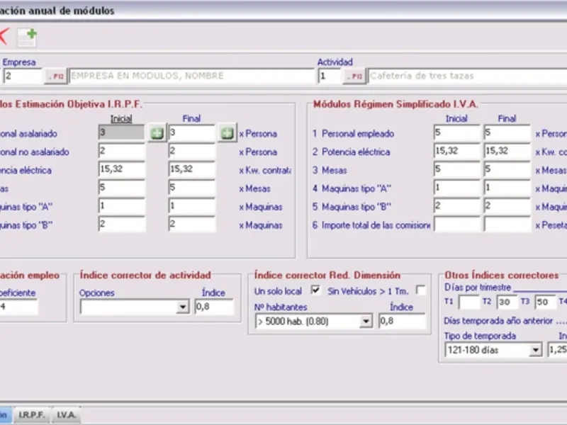Click IRPF Inicial personal no asalariado field
The height and width of the screenshot is (425, 567).
coord(121,151)
